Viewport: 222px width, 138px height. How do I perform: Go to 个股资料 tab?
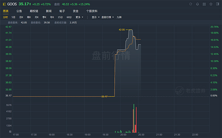click(92, 11)
